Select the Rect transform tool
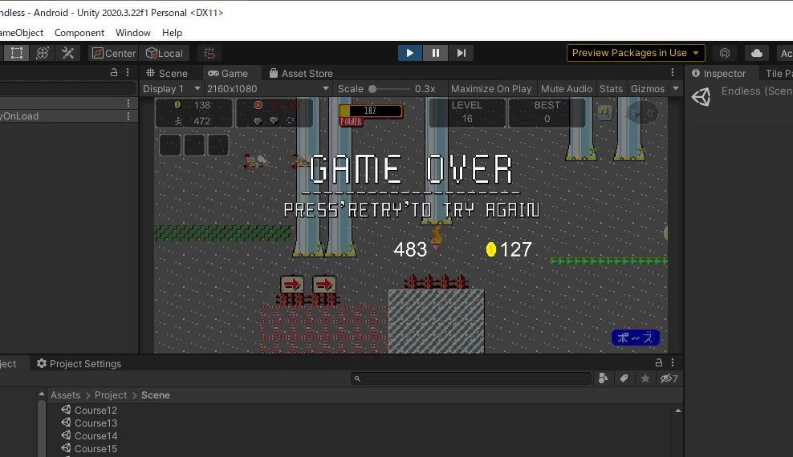Screen dimensions: 793x457 click(x=17, y=53)
